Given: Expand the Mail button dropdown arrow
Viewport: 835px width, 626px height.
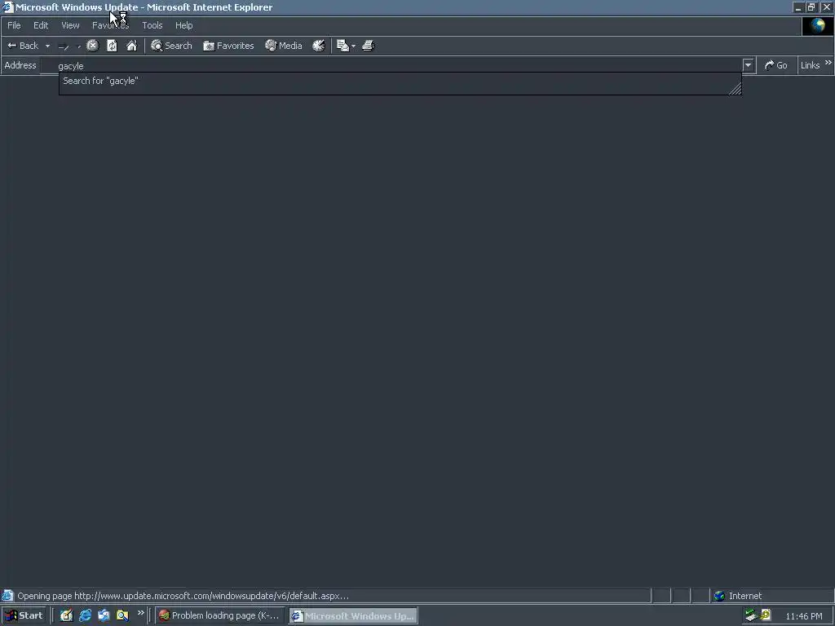Looking at the screenshot, I should (354, 46).
